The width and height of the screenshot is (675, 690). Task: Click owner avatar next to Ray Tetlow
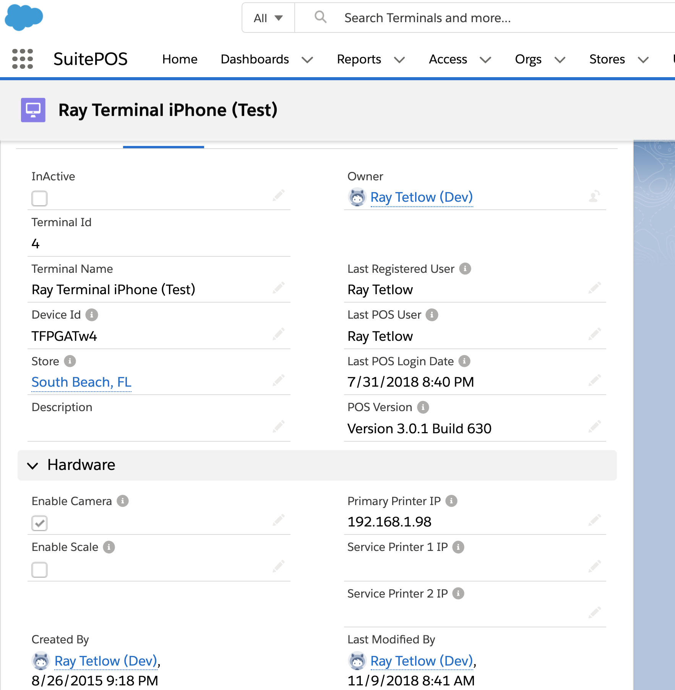357,197
